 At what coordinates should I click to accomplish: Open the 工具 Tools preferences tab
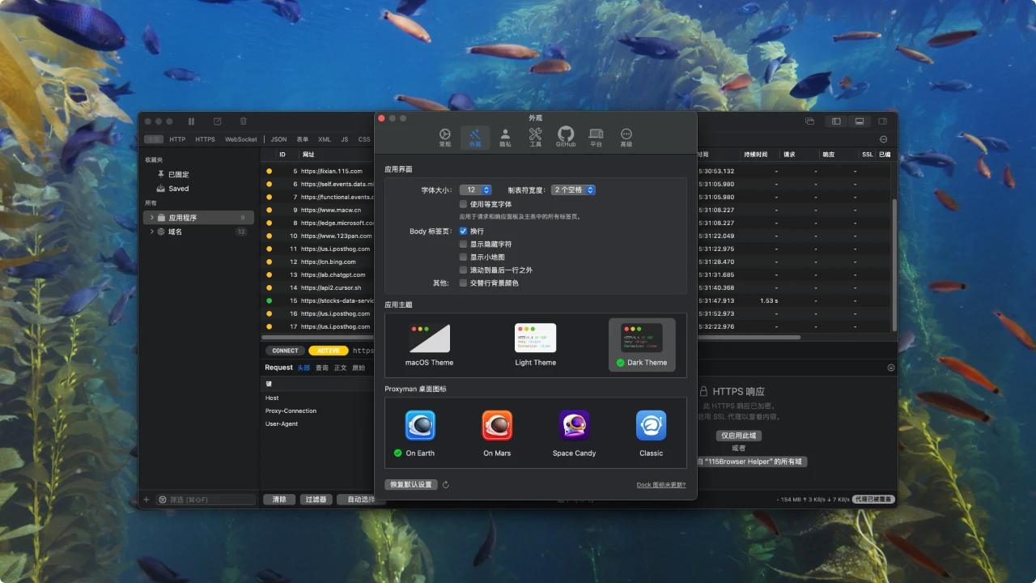[535, 138]
